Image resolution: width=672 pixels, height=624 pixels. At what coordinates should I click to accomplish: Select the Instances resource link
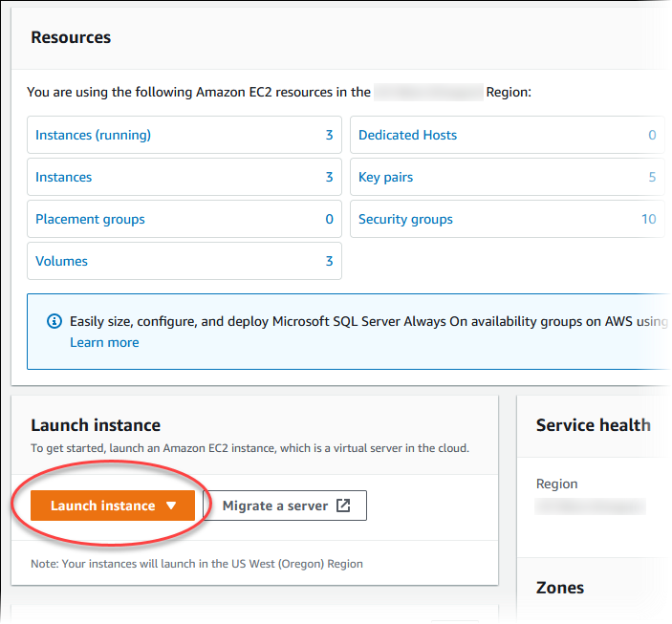(x=64, y=177)
